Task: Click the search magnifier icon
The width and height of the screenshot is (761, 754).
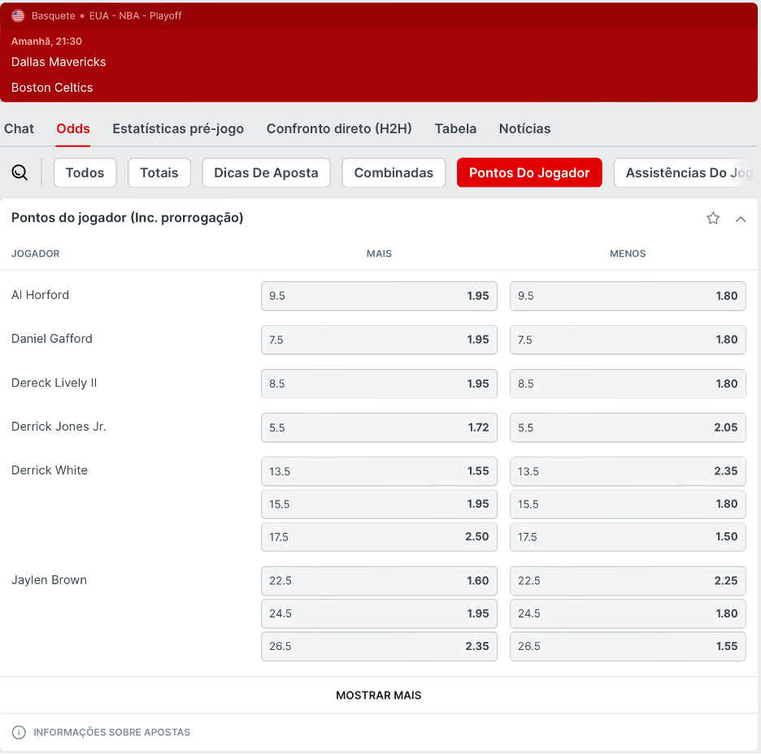Action: coord(20,172)
